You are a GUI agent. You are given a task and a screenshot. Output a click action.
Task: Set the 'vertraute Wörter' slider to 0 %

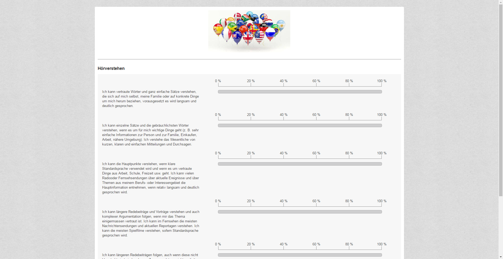[x=218, y=92]
